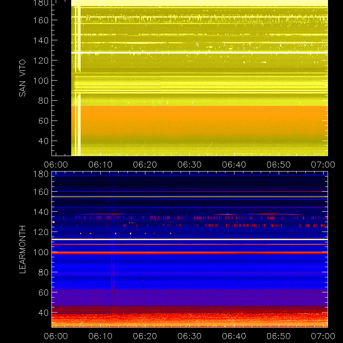Click the 06:20 time label below Learmonth plot

(145, 336)
